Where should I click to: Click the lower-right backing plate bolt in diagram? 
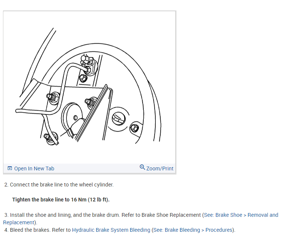(x=134, y=128)
